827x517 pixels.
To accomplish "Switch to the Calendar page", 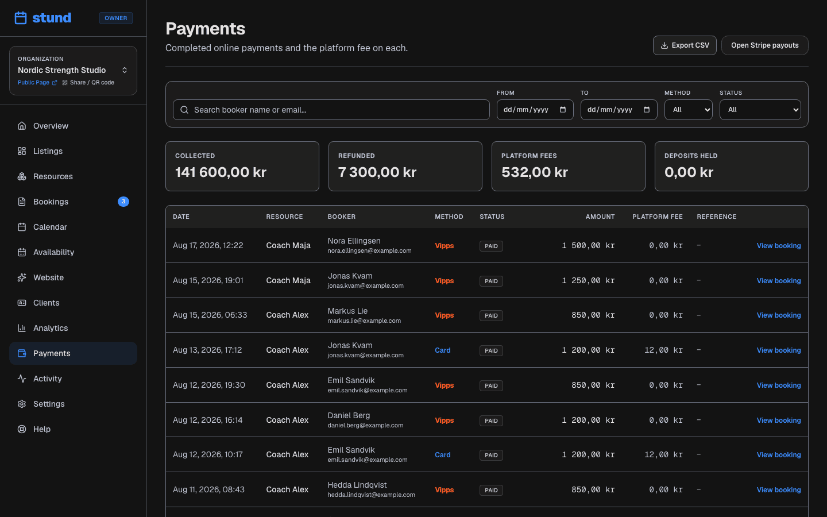I will [73, 227].
